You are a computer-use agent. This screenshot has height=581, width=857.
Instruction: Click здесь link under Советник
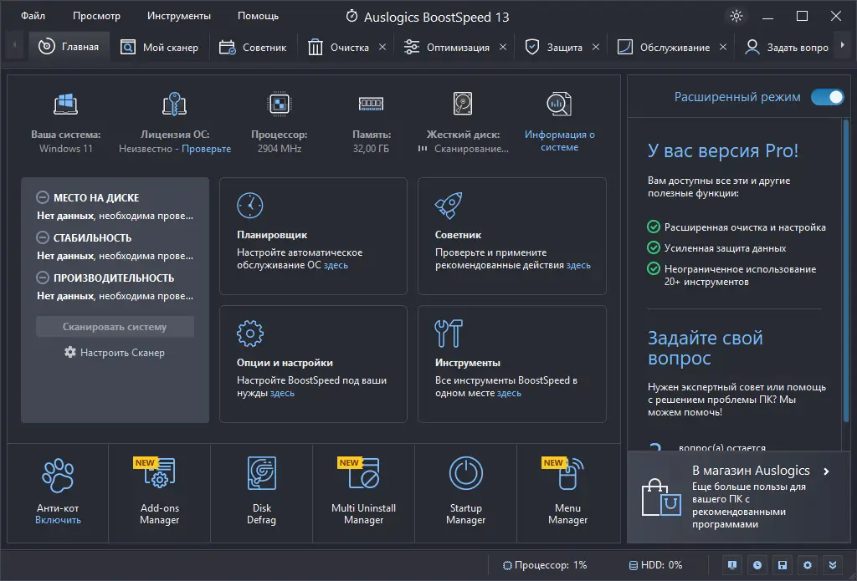[578, 265]
